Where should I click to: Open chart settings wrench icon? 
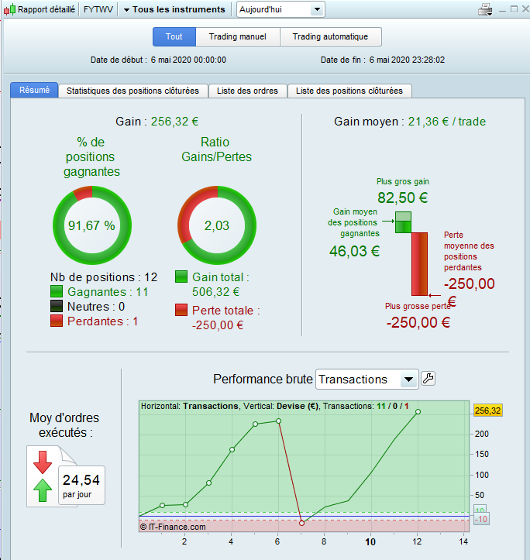click(x=428, y=379)
